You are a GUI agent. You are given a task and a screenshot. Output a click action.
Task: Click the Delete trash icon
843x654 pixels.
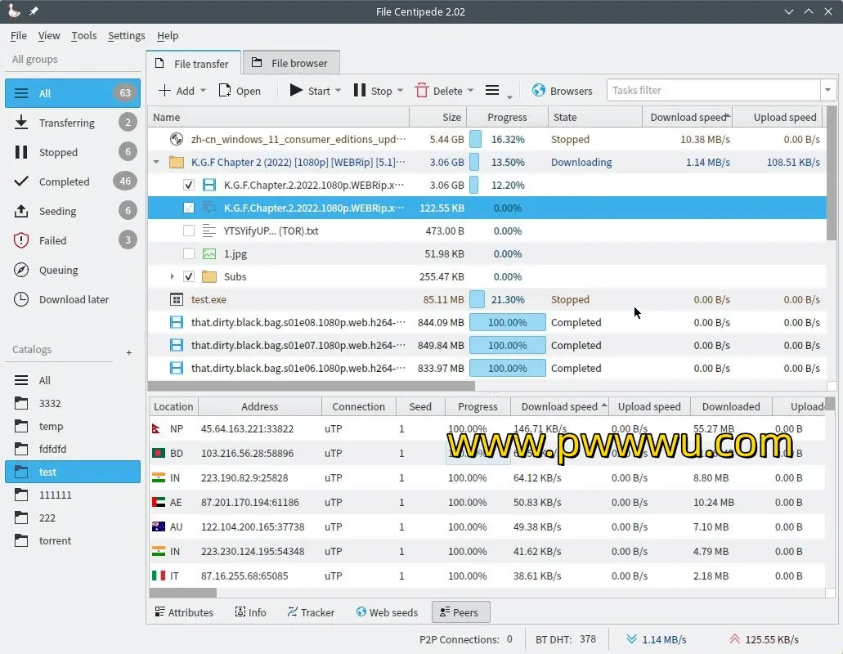422,91
